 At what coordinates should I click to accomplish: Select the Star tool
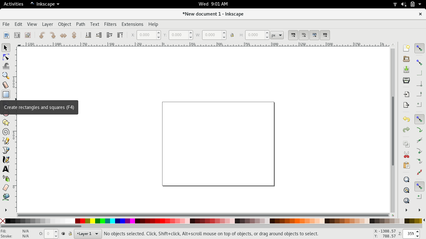(x=6, y=122)
